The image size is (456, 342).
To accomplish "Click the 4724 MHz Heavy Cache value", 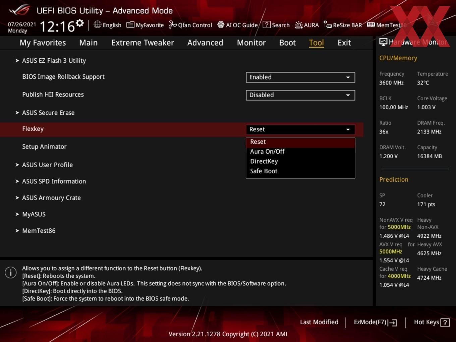I will pos(429,278).
